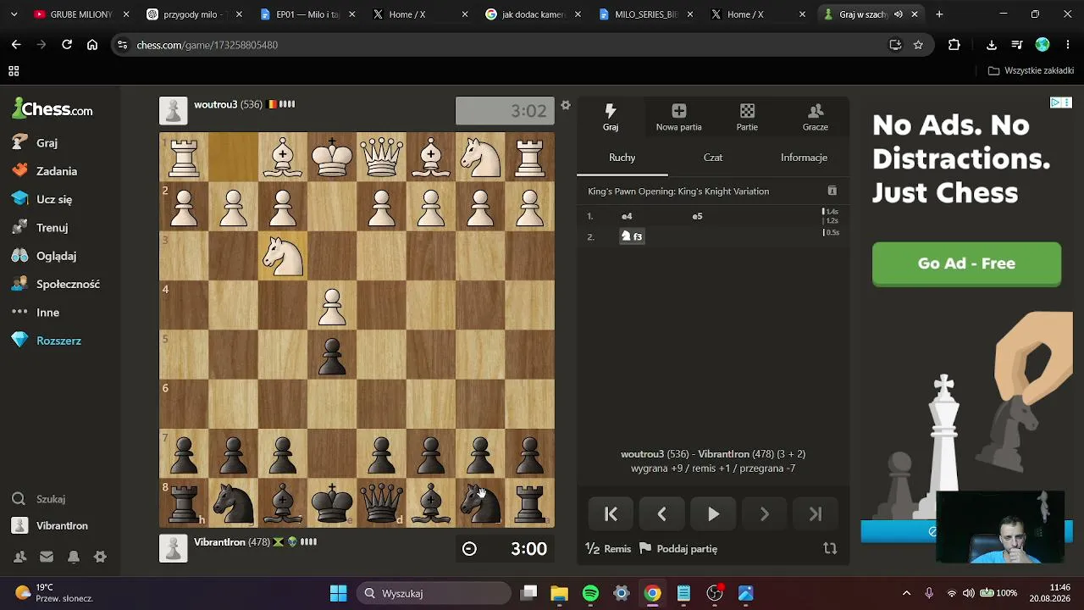Open the Chrome downloads icon

(992, 45)
